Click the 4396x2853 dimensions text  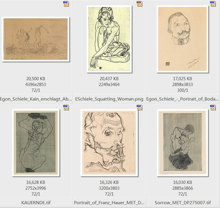pos(36,85)
